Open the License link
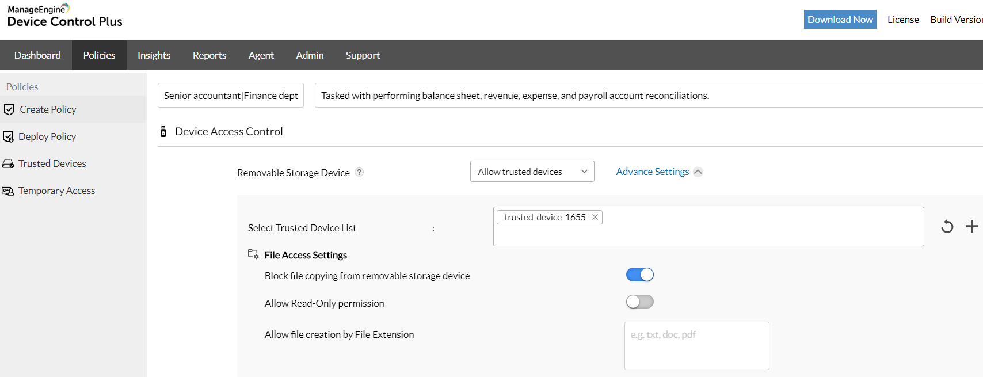The height and width of the screenshot is (377, 983). click(903, 20)
